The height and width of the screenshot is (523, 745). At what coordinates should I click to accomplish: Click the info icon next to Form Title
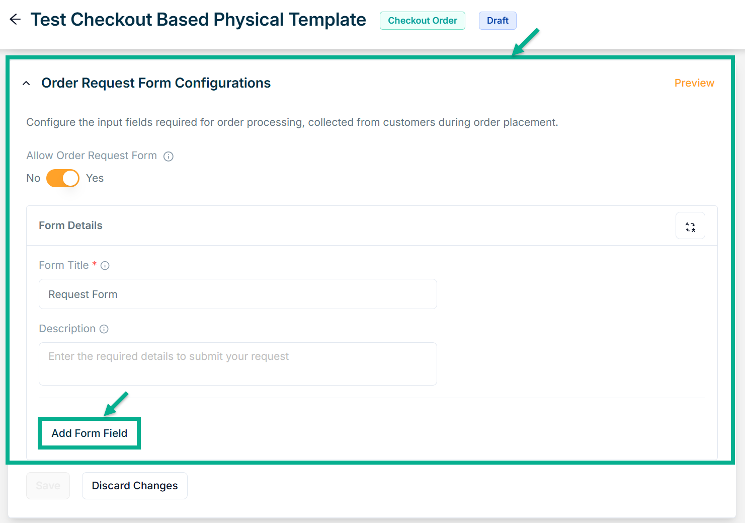pyautogui.click(x=105, y=266)
